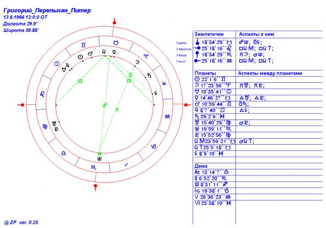Click the As 13°14'7'' row under Дома

point(212,172)
